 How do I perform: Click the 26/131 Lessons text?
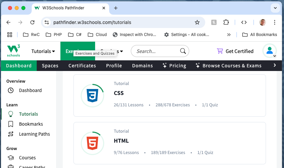128,105
